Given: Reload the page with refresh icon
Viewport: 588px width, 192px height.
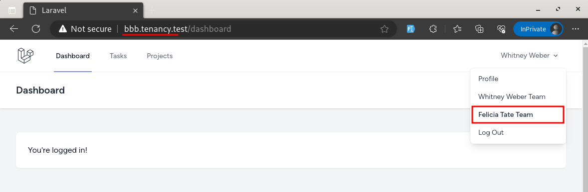Looking at the screenshot, I should pyautogui.click(x=36, y=29).
